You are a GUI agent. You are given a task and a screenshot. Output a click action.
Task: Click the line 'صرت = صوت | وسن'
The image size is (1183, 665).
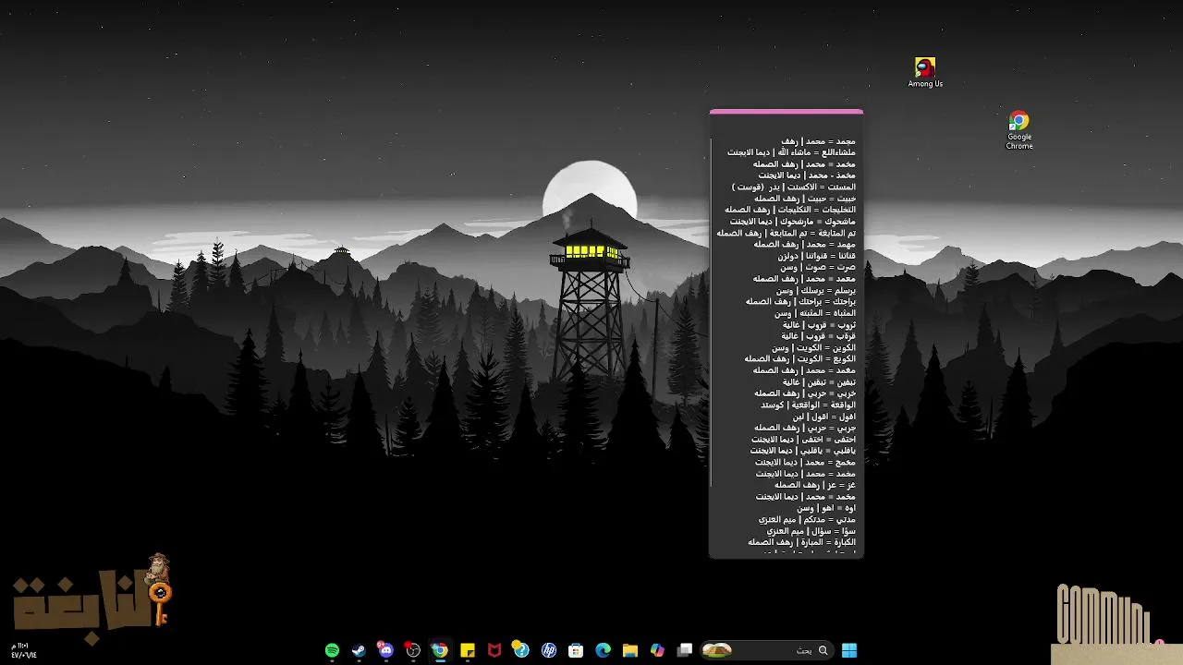pyautogui.click(x=818, y=267)
